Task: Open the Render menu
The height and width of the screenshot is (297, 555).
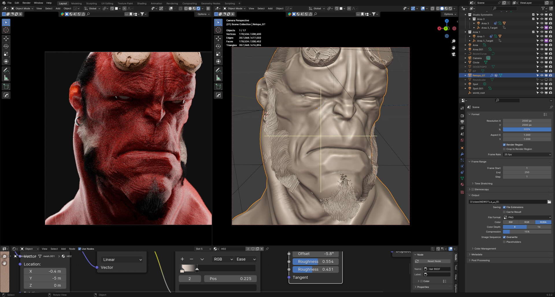Action: [x=26, y=3]
